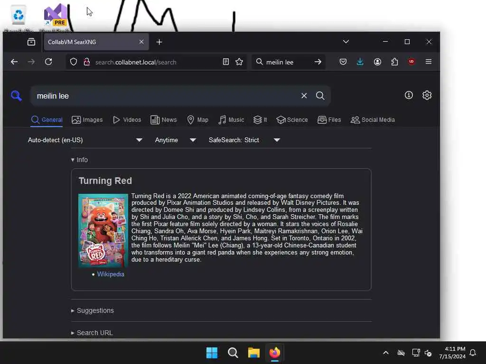Switch to the Files category
The width and height of the screenshot is (486, 364).
329,120
